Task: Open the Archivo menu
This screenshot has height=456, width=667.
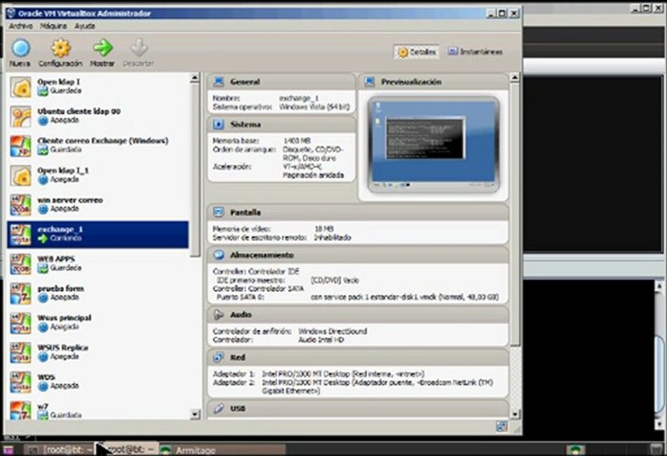Action: pos(20,26)
